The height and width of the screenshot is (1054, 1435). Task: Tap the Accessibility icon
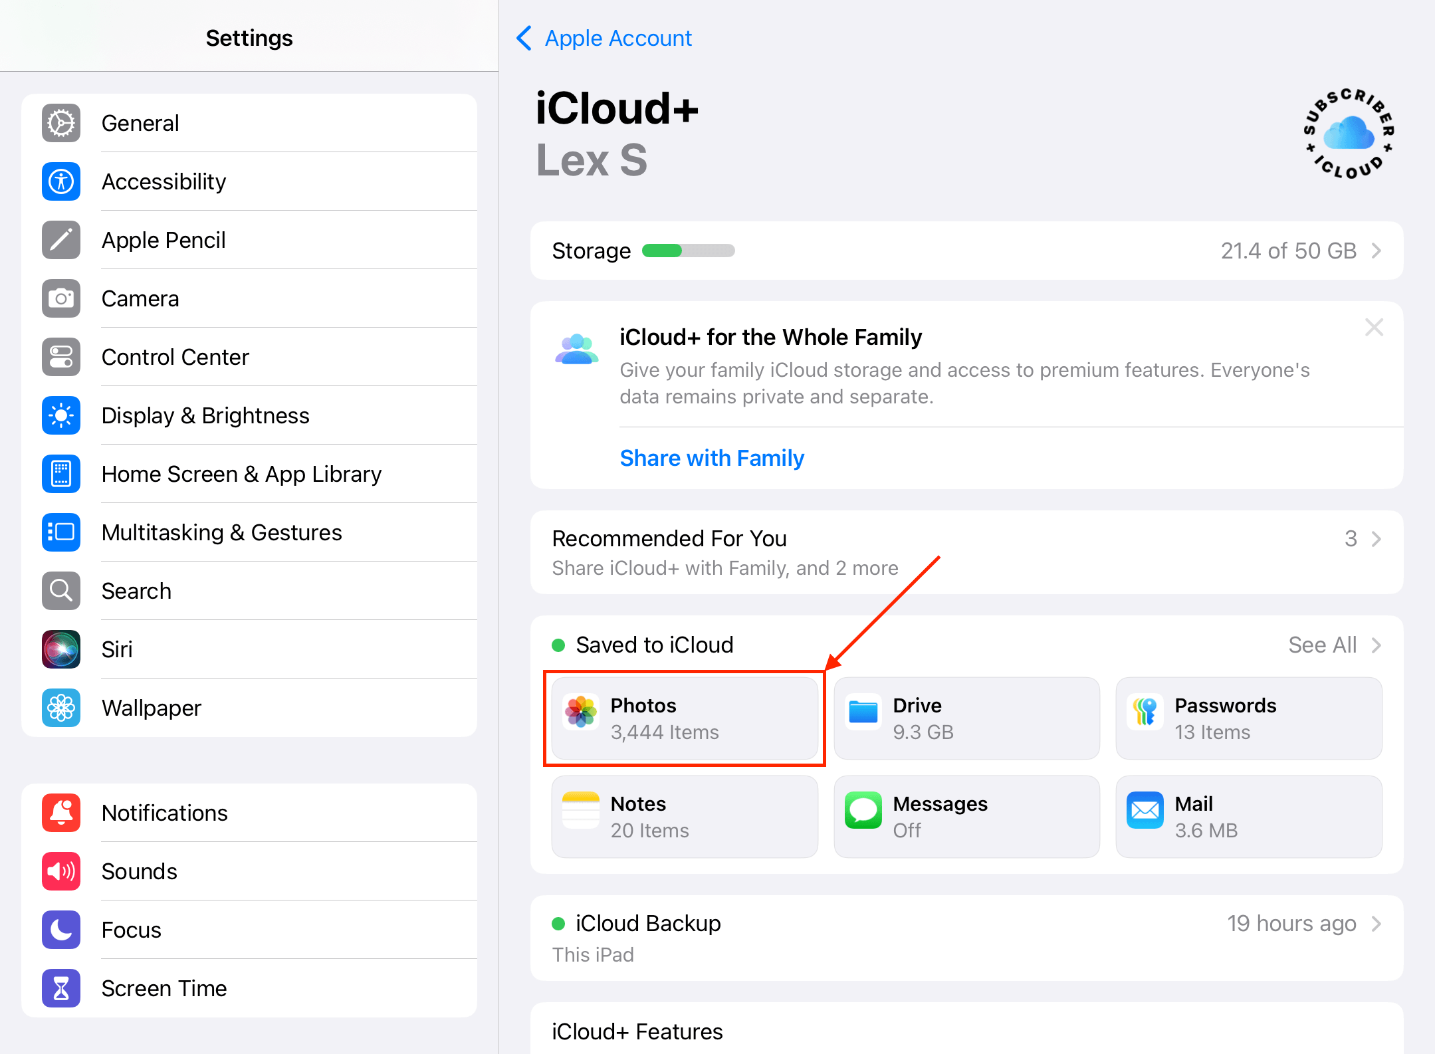click(61, 181)
